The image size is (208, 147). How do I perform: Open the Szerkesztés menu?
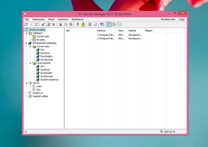pos(38,19)
